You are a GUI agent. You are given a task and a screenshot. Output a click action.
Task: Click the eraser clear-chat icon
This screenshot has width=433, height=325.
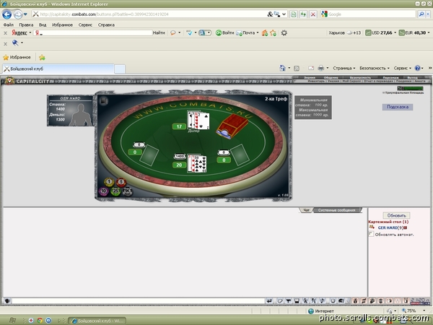280,301
